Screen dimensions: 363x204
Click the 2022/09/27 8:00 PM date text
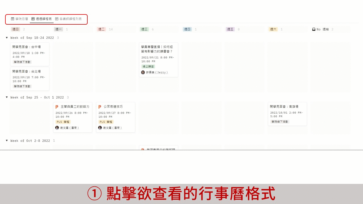click(x=115, y=115)
